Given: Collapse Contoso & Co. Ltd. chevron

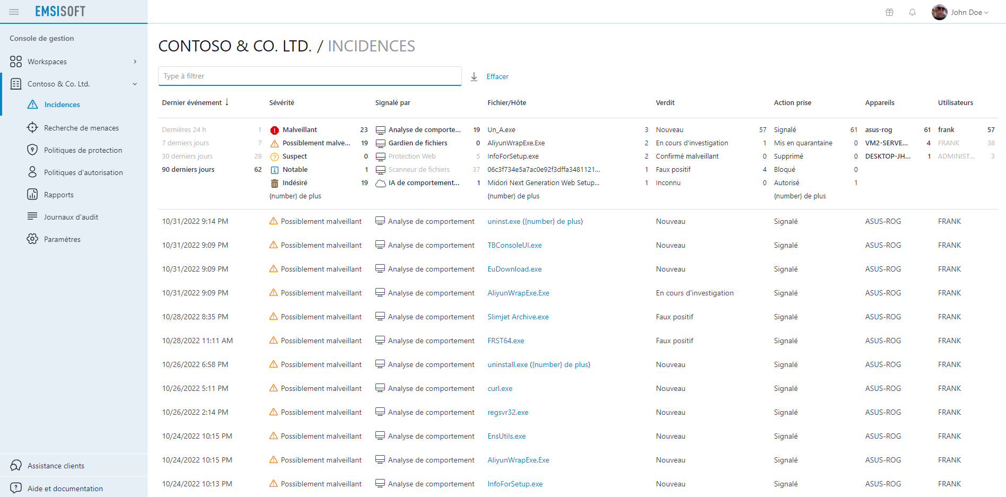Looking at the screenshot, I should (x=135, y=84).
